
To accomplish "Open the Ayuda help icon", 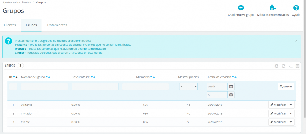I will (x=296, y=8).
